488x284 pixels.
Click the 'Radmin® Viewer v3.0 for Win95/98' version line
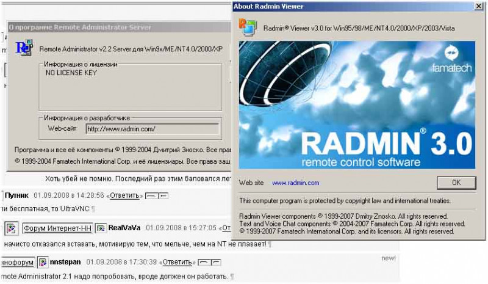click(x=359, y=28)
